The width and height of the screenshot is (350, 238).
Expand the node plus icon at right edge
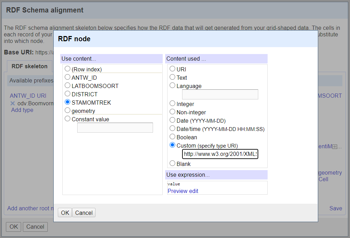coord(334,147)
